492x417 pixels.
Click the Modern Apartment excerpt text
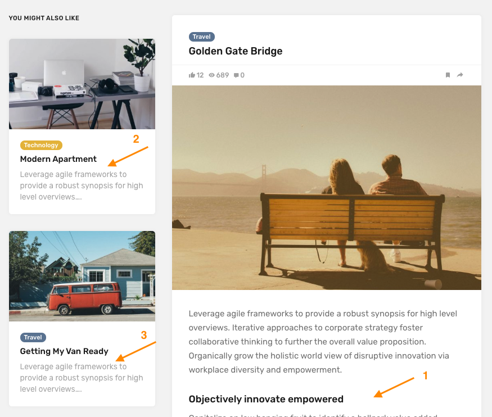point(82,185)
